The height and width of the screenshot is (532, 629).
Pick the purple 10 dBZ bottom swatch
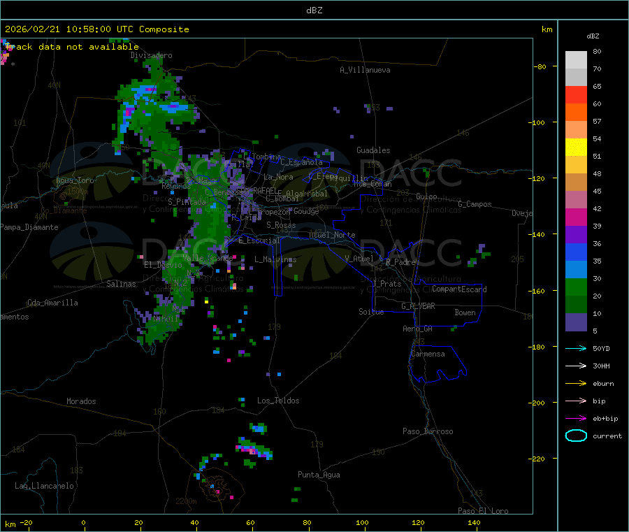click(576, 322)
